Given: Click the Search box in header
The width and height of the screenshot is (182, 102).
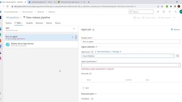Looking at the screenshot, I should pyautogui.click(x=141, y=12).
